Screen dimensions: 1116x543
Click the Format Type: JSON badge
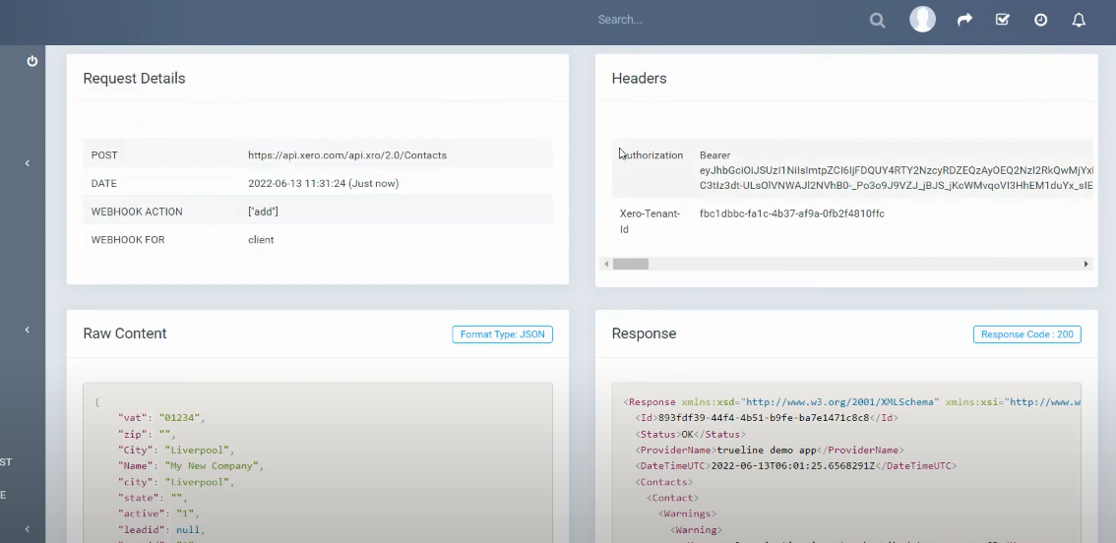(502, 334)
